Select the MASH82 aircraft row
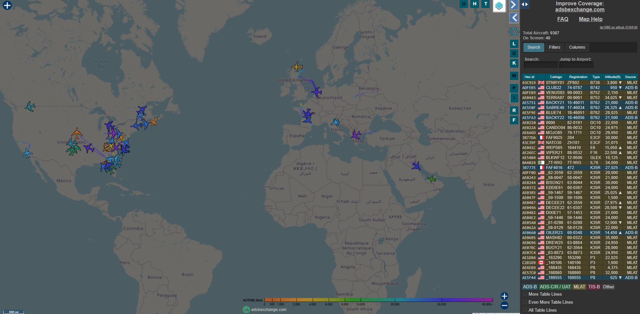 click(x=580, y=238)
